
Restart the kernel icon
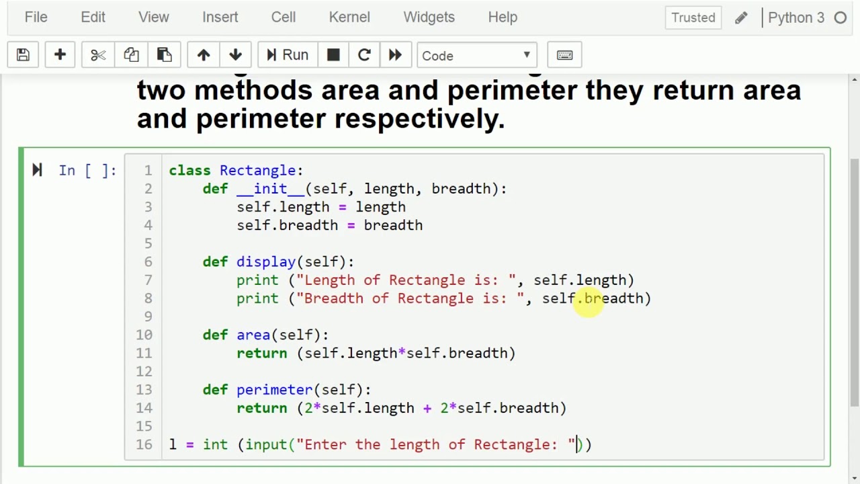pyautogui.click(x=364, y=55)
